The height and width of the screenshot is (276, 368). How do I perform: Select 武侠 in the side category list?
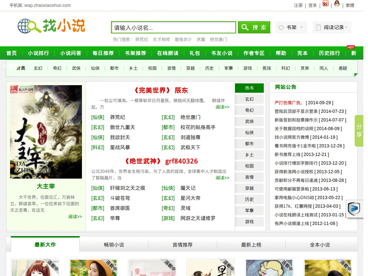[x=249, y=121]
